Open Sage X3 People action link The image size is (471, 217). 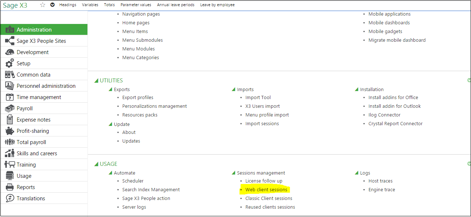pyautogui.click(x=146, y=198)
